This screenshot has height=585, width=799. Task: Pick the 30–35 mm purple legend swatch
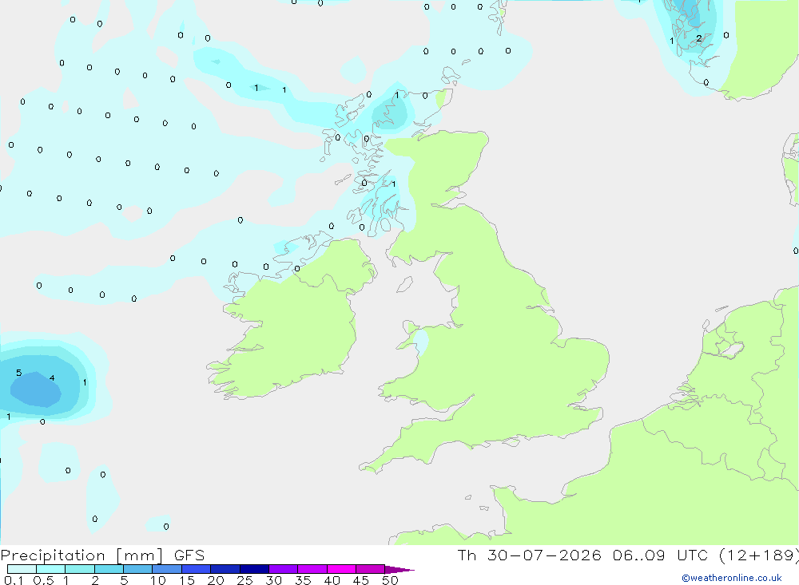pyautogui.click(x=284, y=569)
